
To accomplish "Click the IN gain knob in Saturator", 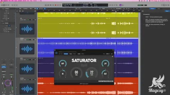I will (x=63, y=74).
